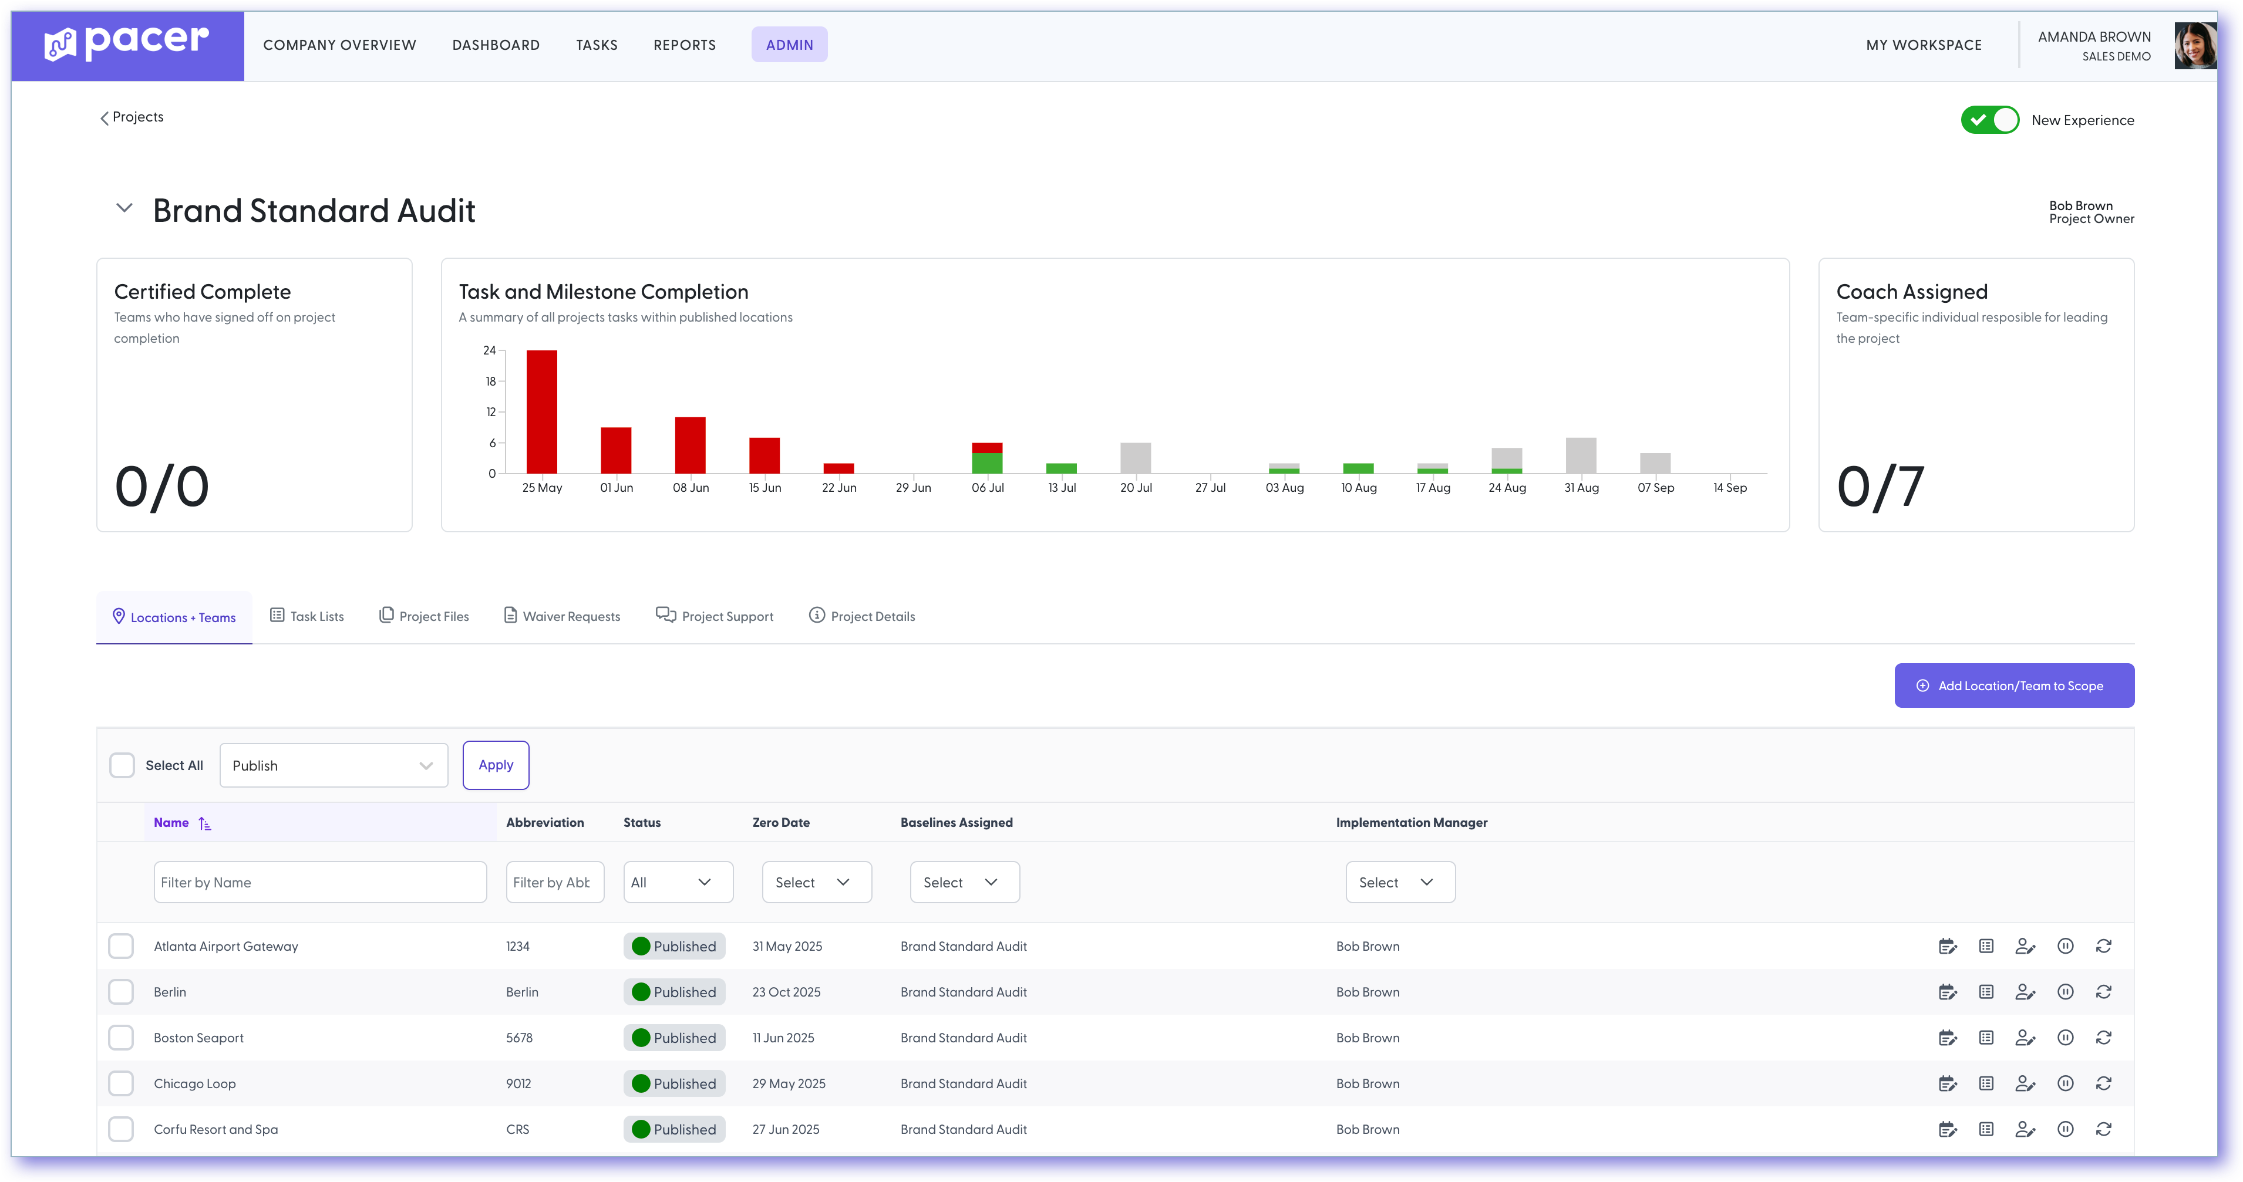
Task: Click Amanda Brown profile avatar
Action: (x=2195, y=45)
